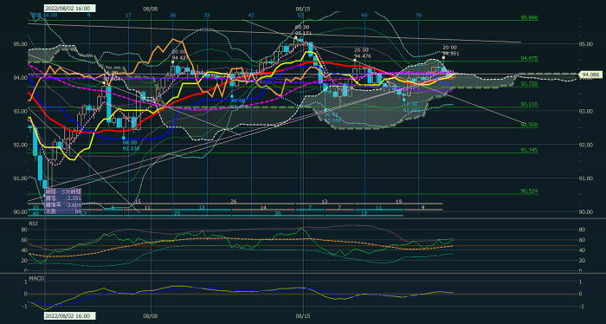Screen dimensions: 606x324
Task: Click the MACD -1 label on right axis
Action: tap(581, 307)
